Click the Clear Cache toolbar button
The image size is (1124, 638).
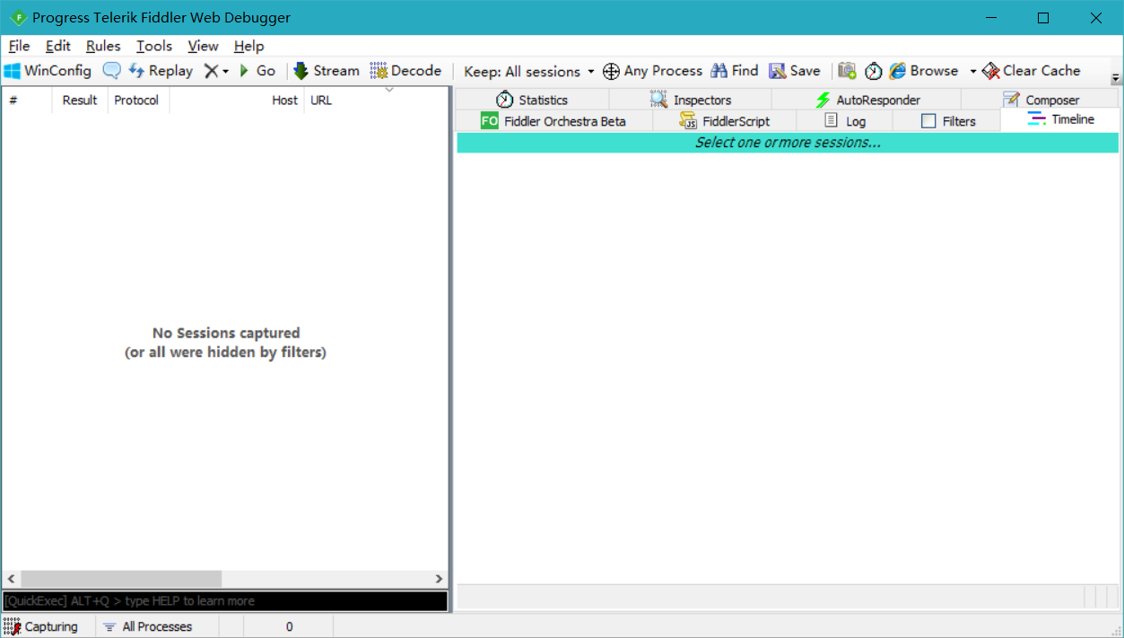click(1031, 71)
